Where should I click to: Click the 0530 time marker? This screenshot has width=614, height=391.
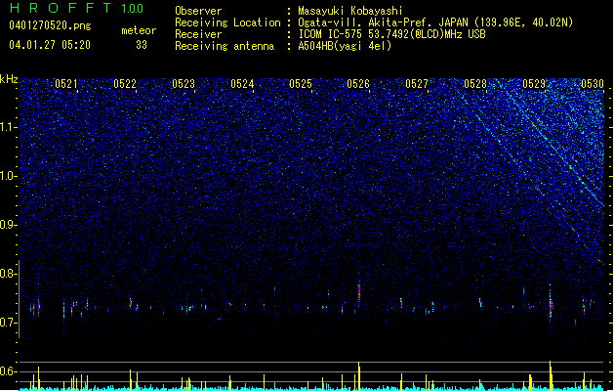click(x=593, y=84)
